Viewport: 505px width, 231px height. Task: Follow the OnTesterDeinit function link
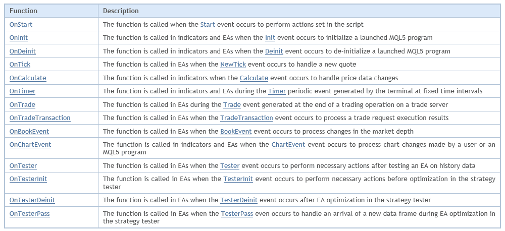pyautogui.click(x=32, y=200)
